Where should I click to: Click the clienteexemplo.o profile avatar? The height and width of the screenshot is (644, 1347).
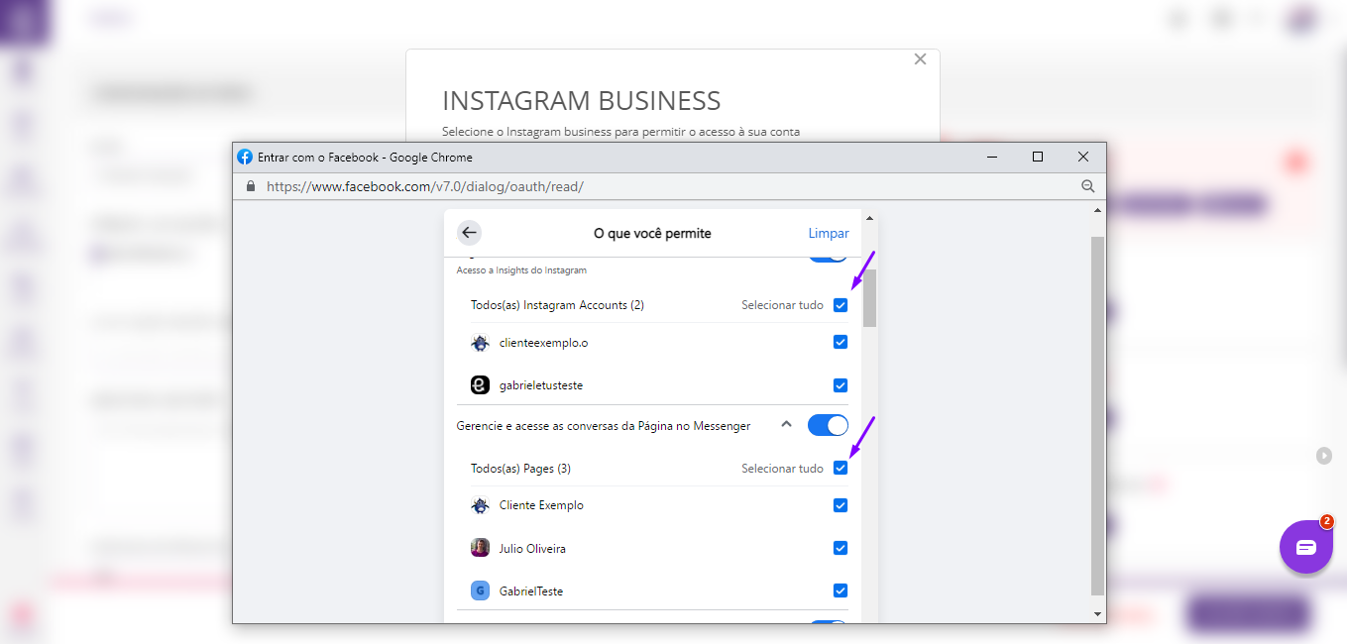(x=480, y=343)
